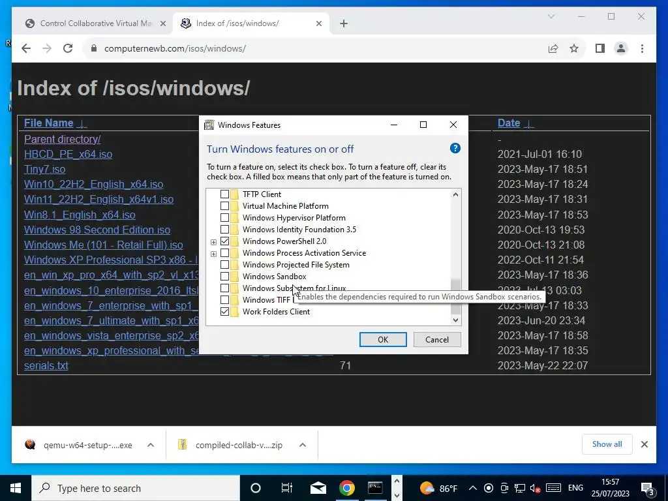
Task: Click the features list scroll up arrow
Action: coord(455,194)
